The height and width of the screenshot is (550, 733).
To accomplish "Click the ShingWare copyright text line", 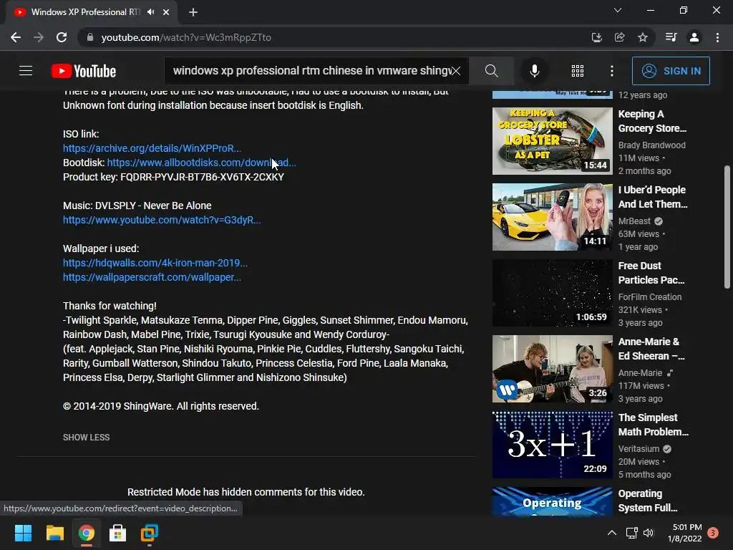I will [x=161, y=407].
